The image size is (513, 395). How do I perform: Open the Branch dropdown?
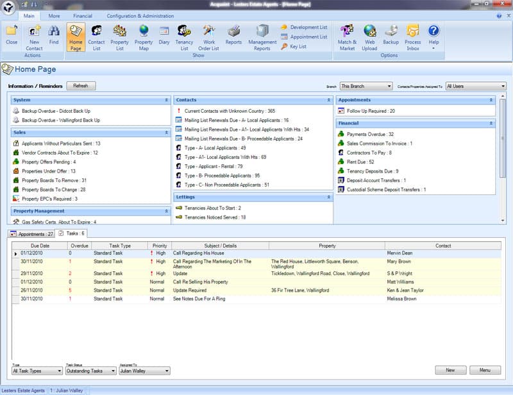click(364, 86)
